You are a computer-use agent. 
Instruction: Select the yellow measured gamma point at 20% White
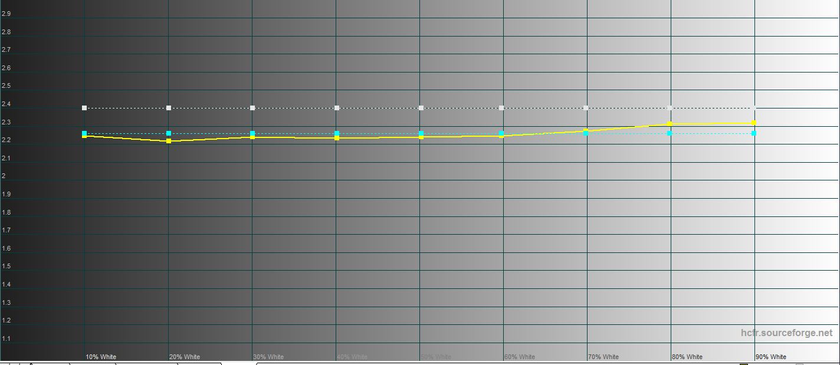[169, 141]
